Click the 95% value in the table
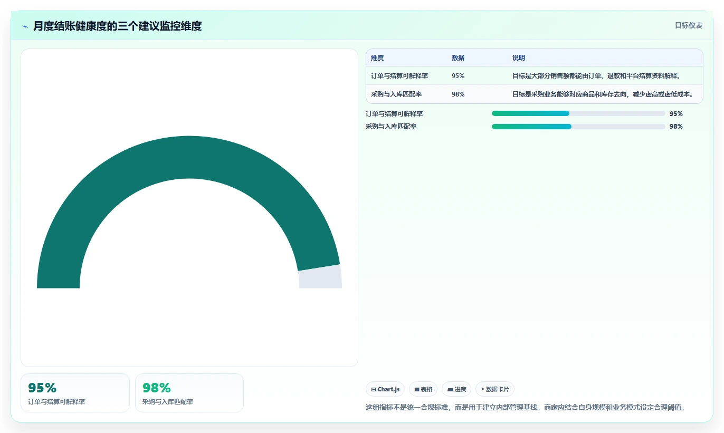The width and height of the screenshot is (724, 433). 458,76
